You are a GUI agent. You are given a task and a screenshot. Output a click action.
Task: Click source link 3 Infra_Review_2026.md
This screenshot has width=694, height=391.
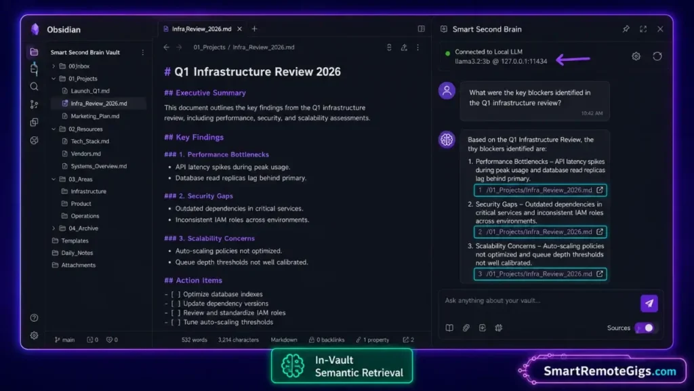coord(539,274)
